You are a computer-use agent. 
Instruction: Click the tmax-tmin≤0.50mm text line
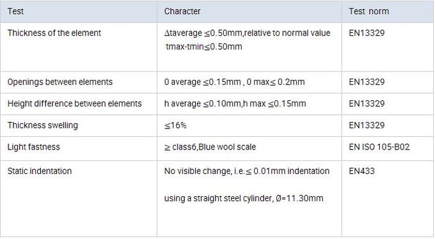click(x=204, y=47)
